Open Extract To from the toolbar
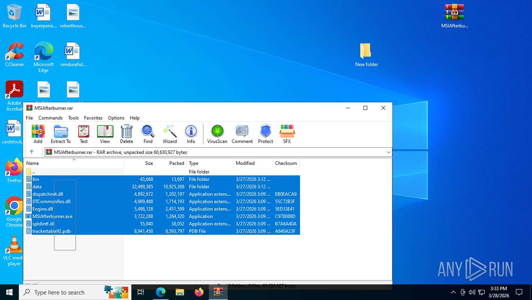 click(x=61, y=134)
